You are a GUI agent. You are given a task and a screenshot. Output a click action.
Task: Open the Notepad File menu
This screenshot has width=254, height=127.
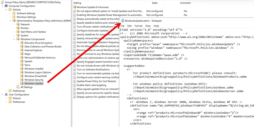pos(122,26)
